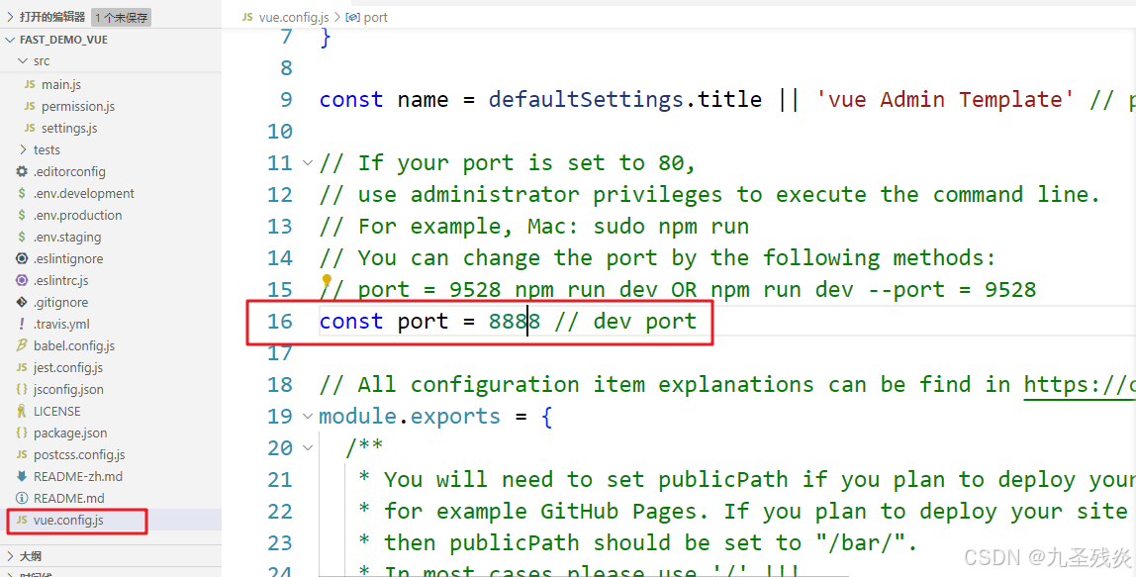The height and width of the screenshot is (577, 1136).
Task: Open the .editorconfig file
Action: pos(69,171)
